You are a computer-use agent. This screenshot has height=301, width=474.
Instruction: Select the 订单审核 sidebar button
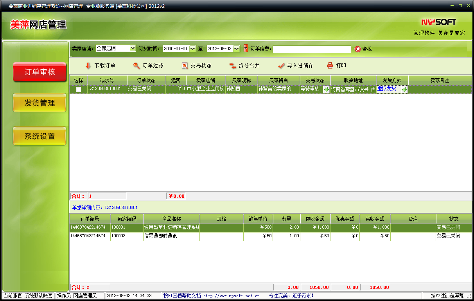point(39,72)
